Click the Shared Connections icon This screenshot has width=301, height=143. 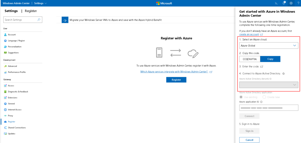click(5, 128)
